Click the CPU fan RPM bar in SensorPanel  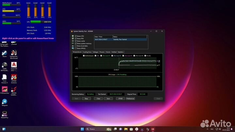[41, 22]
